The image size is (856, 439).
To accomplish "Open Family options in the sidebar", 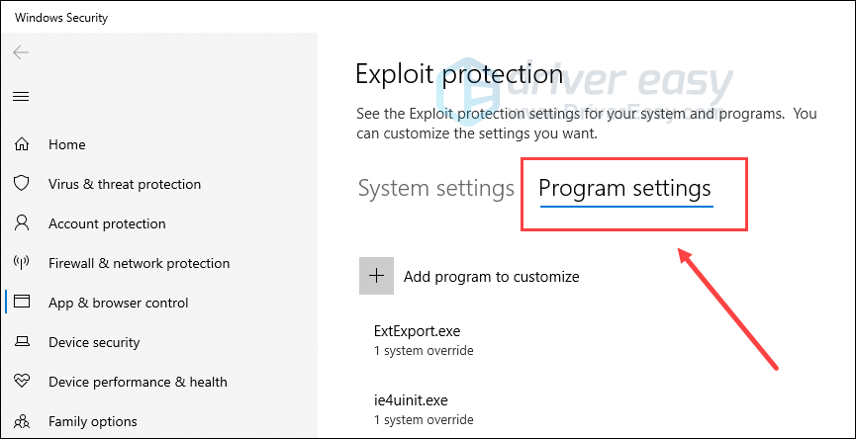I will pyautogui.click(x=94, y=421).
